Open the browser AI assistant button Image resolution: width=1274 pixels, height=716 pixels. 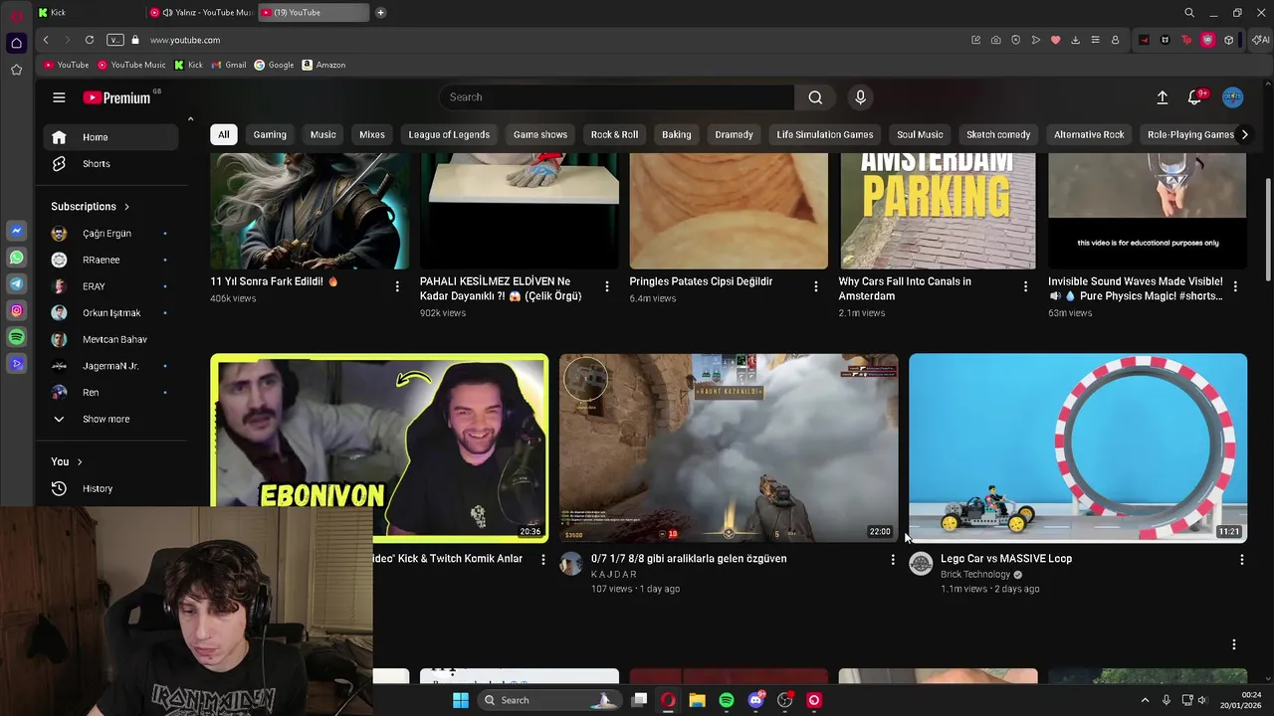tap(1261, 40)
